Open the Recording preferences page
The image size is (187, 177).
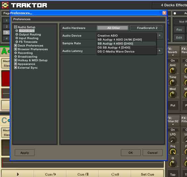tap(25, 53)
